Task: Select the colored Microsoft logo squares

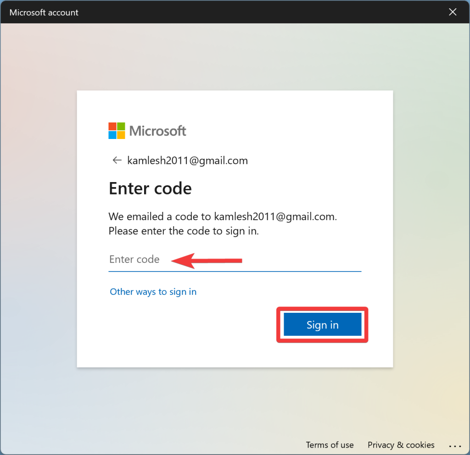Action: coord(117,130)
